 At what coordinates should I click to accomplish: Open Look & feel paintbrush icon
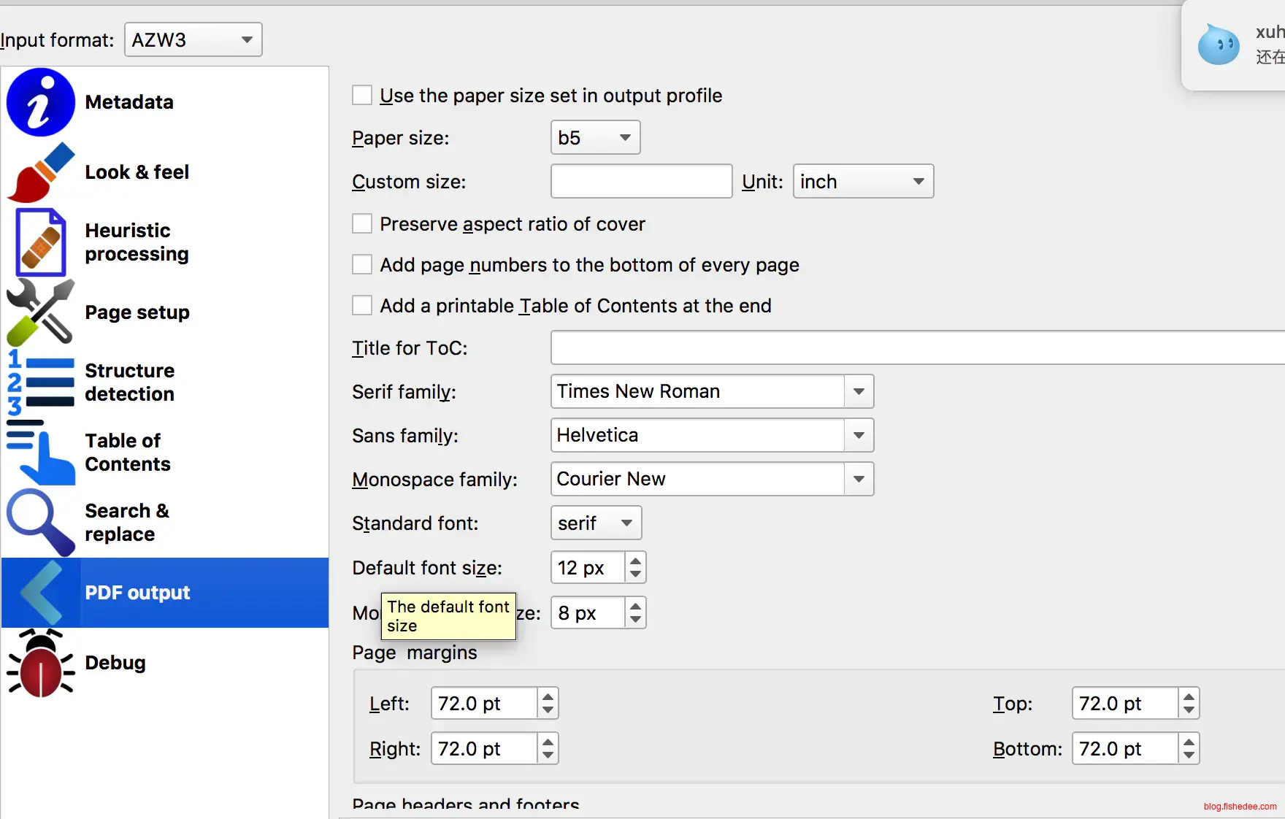point(41,172)
